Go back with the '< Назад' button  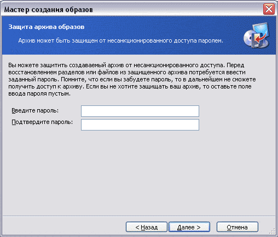[x=147, y=227]
